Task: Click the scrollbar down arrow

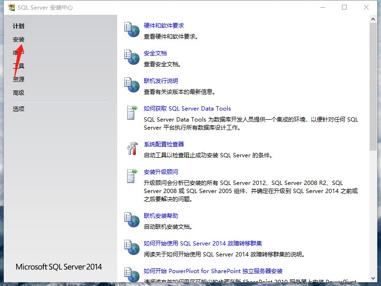Action: tap(373, 278)
